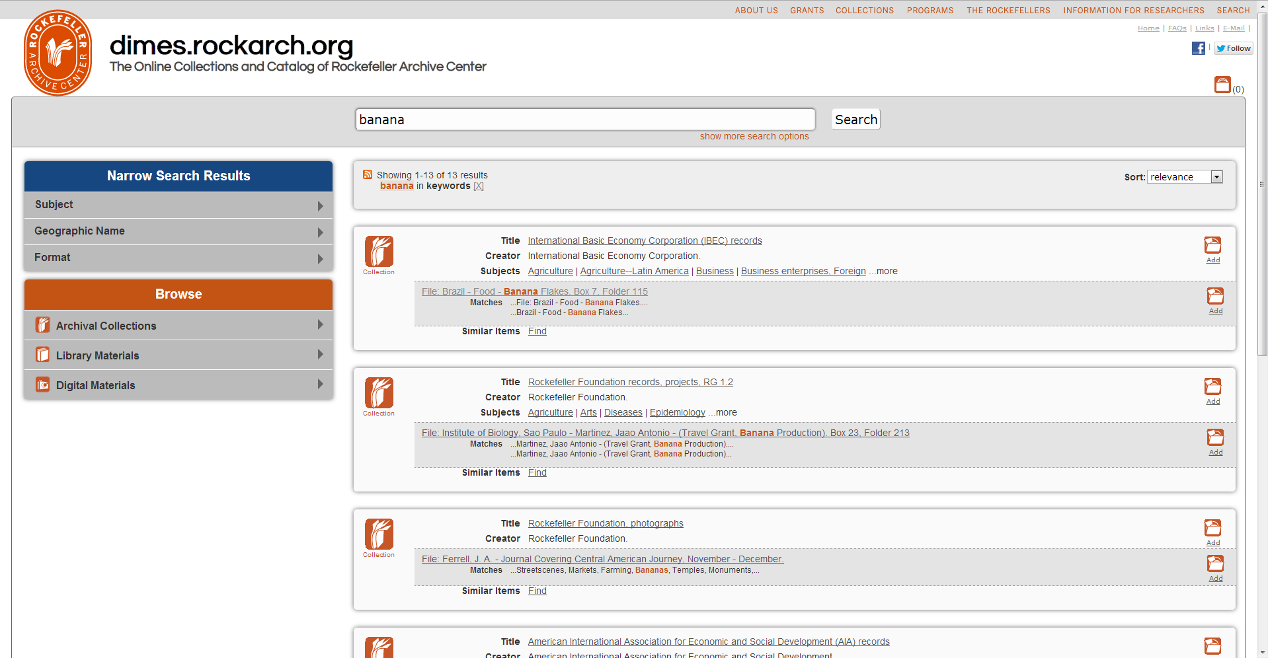Open THE ROCKEFELLERS menu
This screenshot has width=1268, height=658.
click(1008, 11)
